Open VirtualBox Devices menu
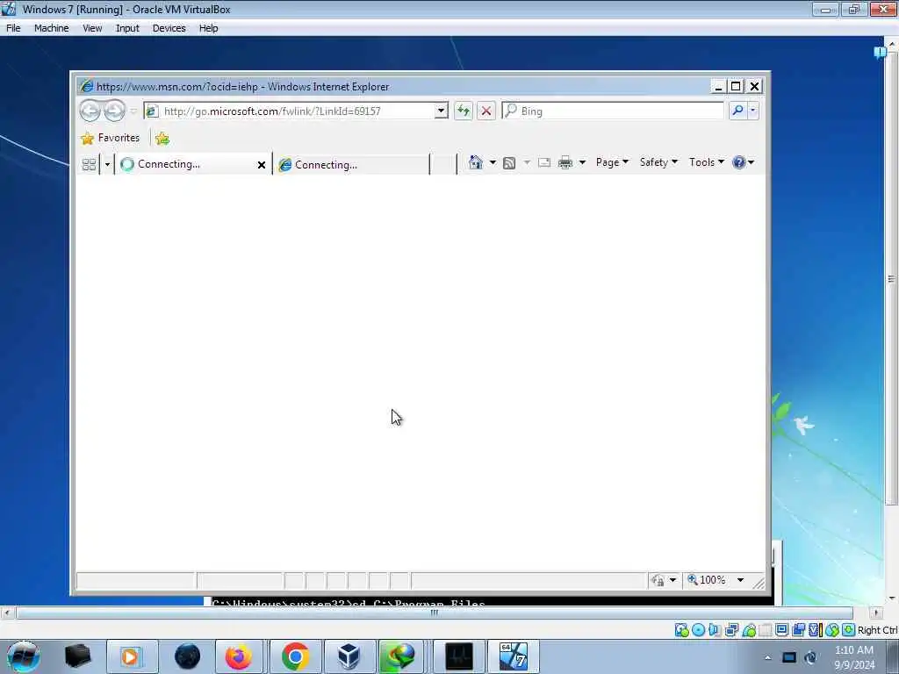Image resolution: width=899 pixels, height=674 pixels. tap(169, 28)
